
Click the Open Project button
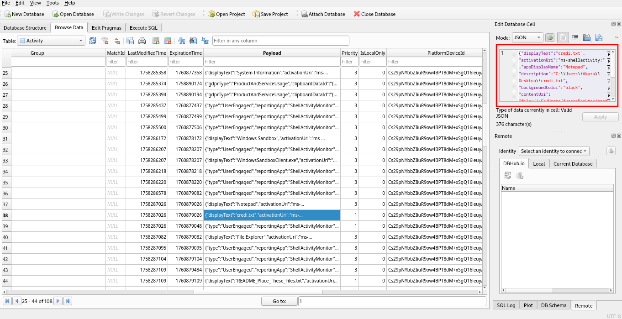[x=227, y=14]
